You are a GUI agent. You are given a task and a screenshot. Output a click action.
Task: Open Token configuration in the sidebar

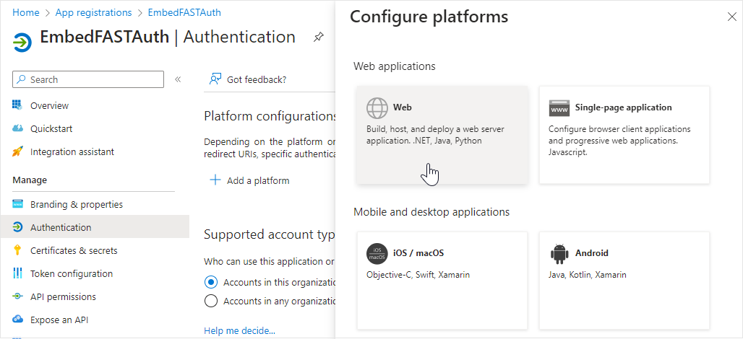[x=71, y=273]
